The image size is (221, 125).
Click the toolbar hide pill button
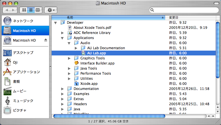[x=216, y=3]
